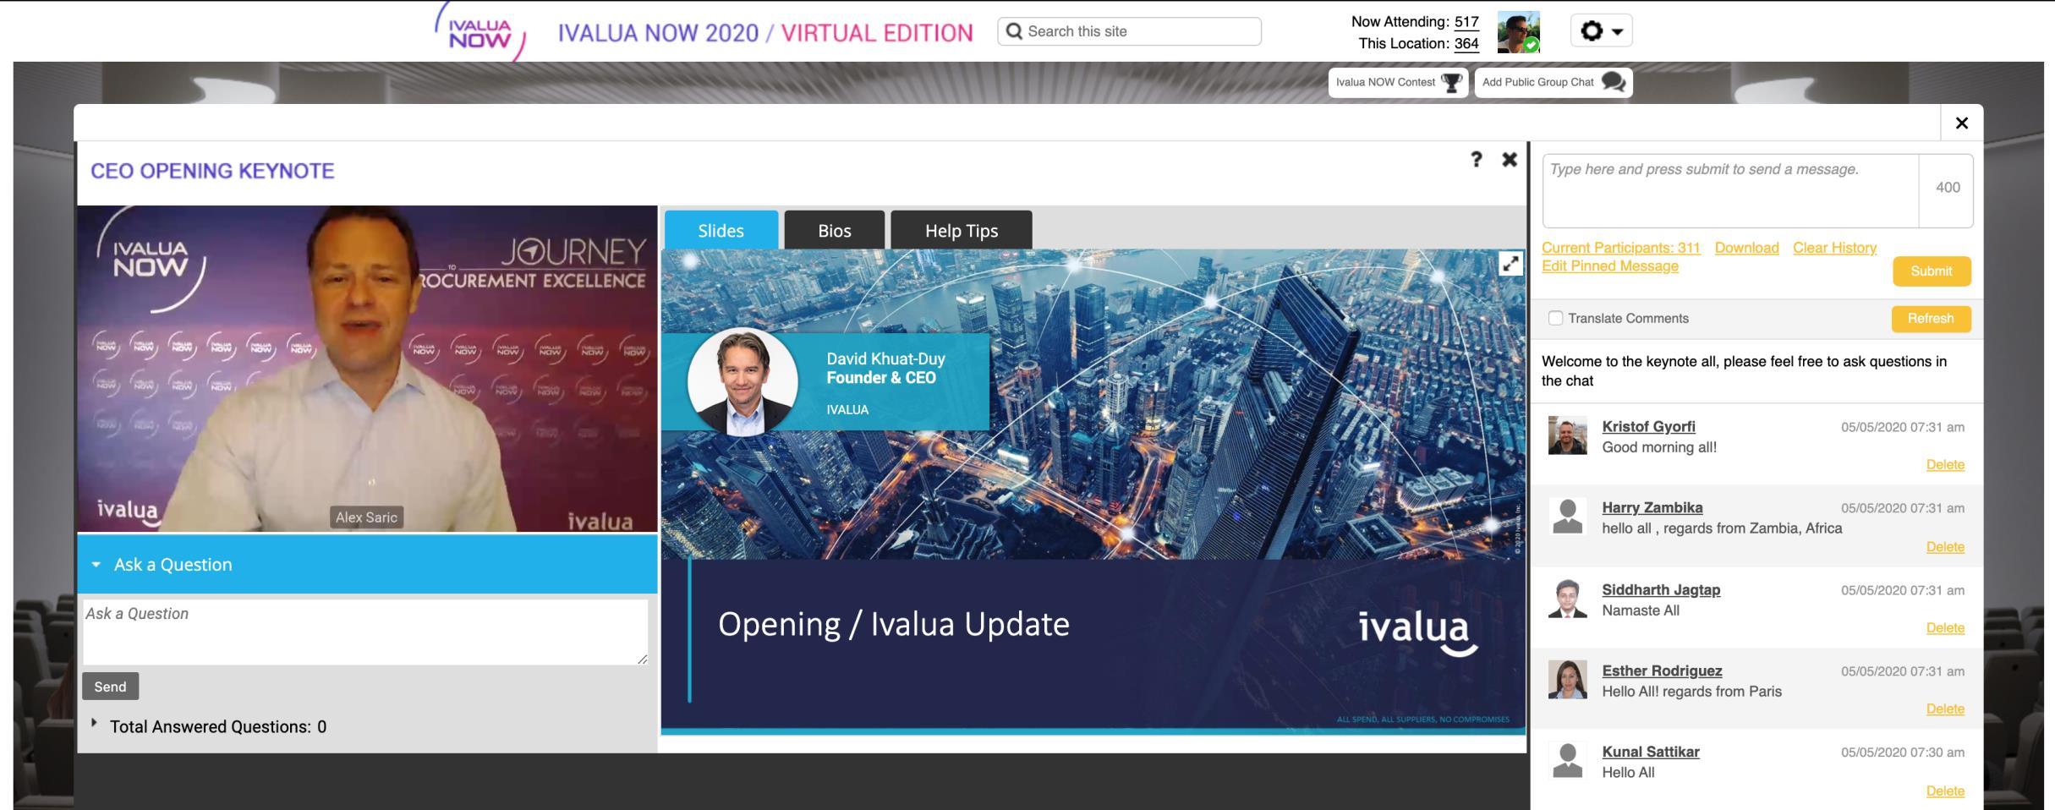This screenshot has height=810, width=2055.
Task: Open Siddharth Jagtap's profile name
Action: 1661,589
